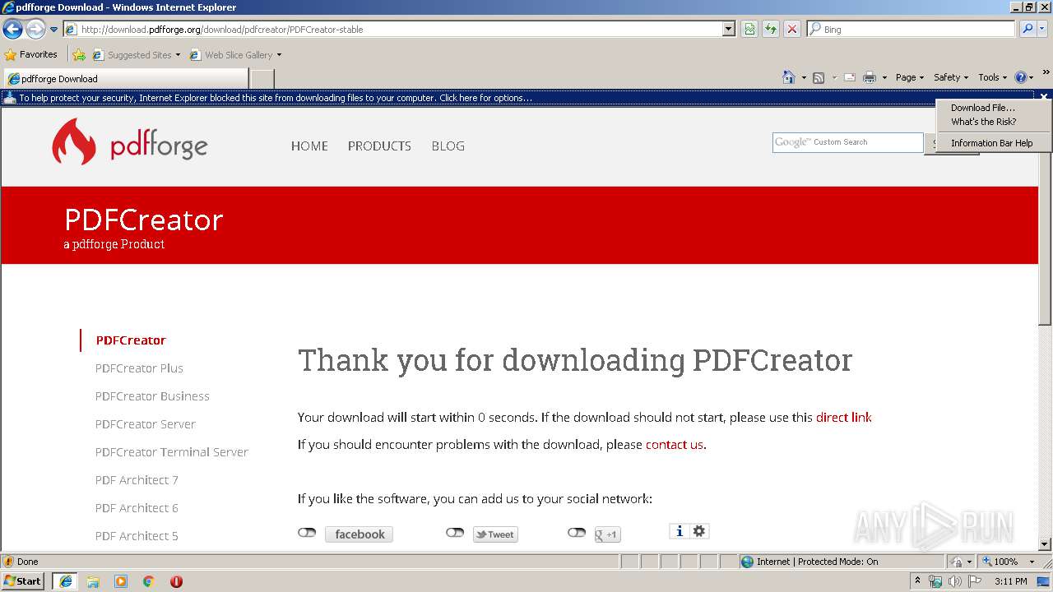Expand the Print dropdown arrow
1053x592 pixels.
[x=884, y=77]
